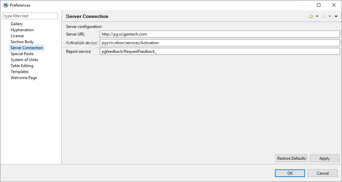
Task: Open Welcome Page preferences
Action: pyautogui.click(x=24, y=78)
